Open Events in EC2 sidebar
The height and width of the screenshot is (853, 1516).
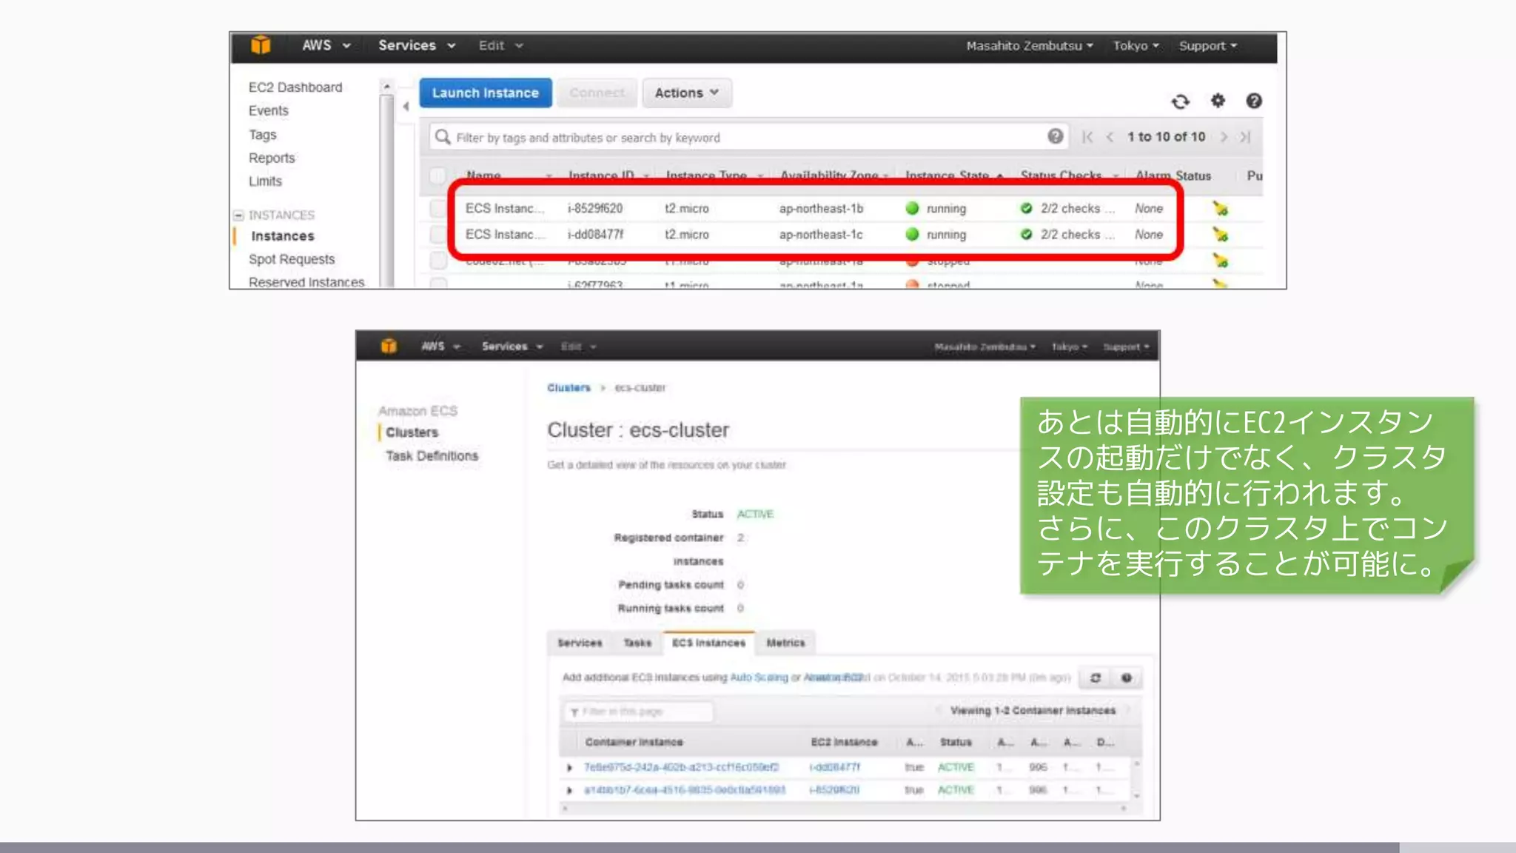pyautogui.click(x=269, y=111)
